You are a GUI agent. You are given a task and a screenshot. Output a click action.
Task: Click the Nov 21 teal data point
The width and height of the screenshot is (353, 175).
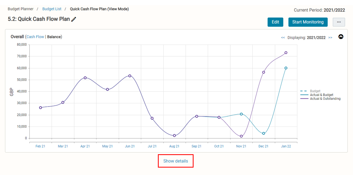241,114
